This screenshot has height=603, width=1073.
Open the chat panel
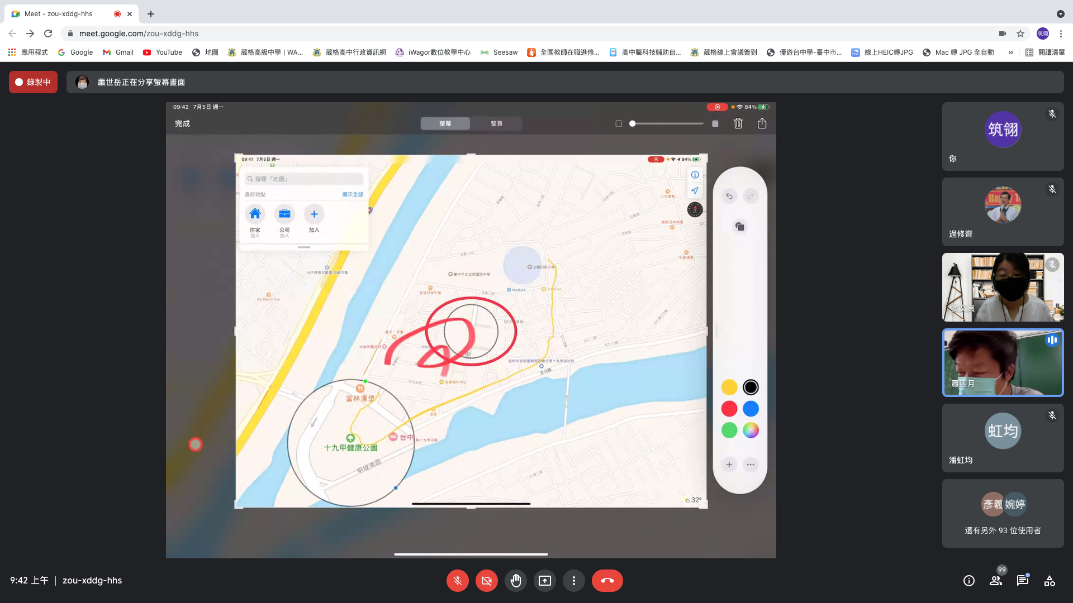(x=1022, y=581)
